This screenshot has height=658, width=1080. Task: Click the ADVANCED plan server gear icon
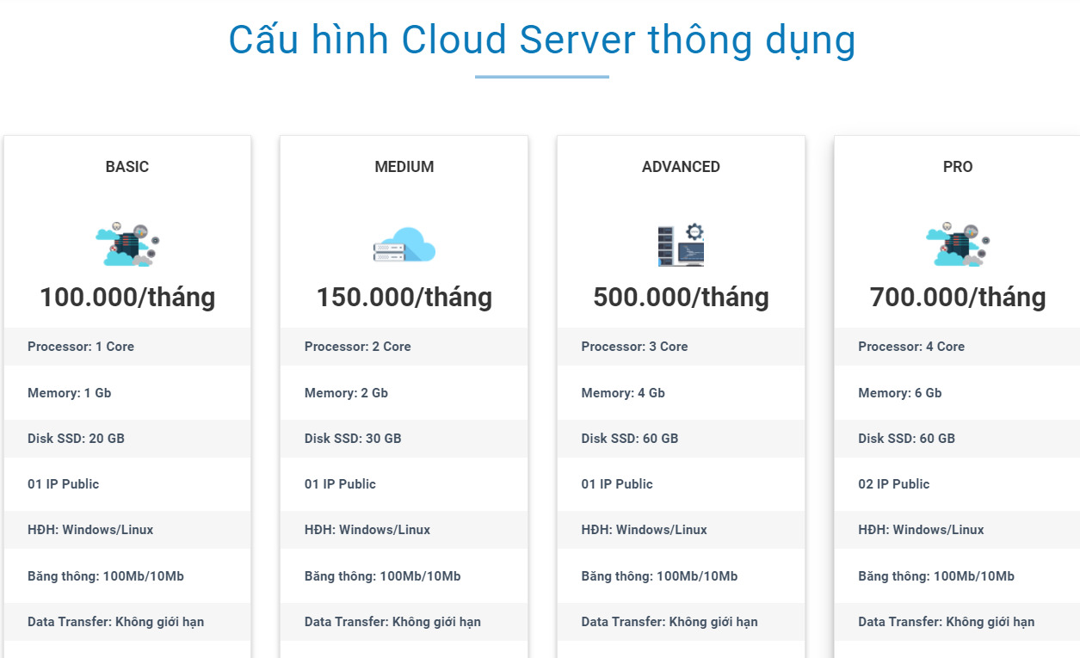pos(681,244)
